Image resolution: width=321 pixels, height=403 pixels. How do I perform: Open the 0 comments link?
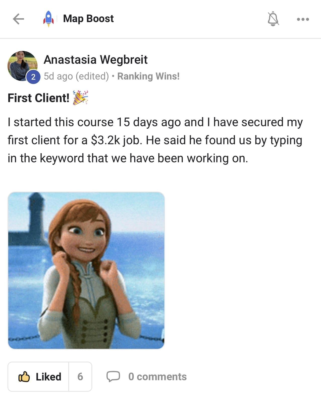tap(157, 377)
